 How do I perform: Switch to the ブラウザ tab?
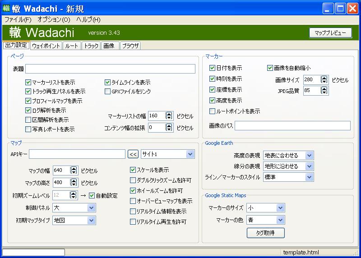[130, 46]
